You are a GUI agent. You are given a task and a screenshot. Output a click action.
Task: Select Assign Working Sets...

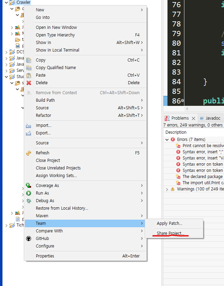85,176
